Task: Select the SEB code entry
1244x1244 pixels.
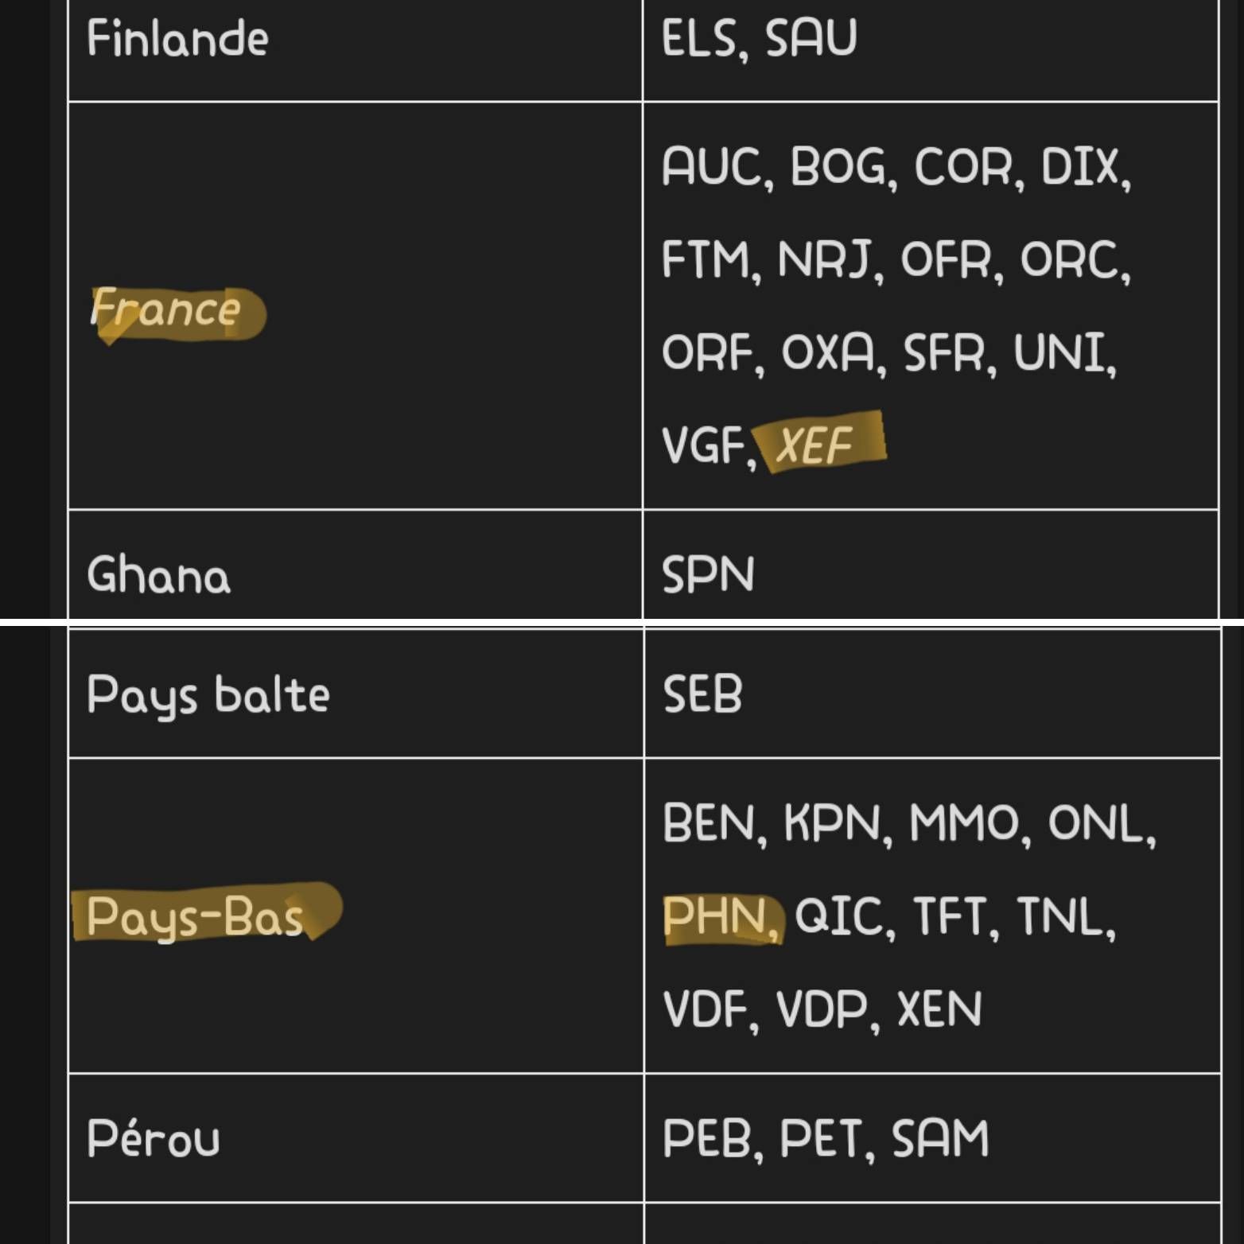Action: tap(703, 694)
